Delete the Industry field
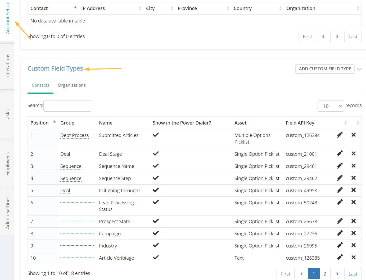The width and height of the screenshot is (366, 280). (353, 245)
